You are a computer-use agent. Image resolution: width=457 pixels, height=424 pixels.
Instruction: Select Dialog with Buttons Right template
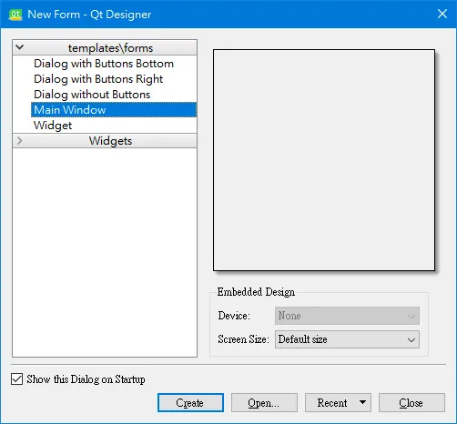click(98, 79)
